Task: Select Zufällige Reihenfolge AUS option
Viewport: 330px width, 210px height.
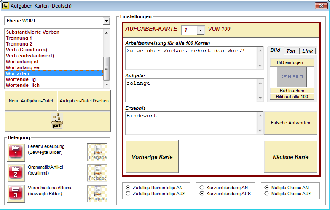Action: 128,194
